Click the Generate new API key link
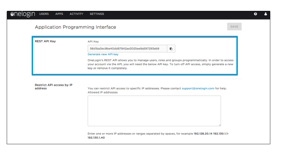The height and width of the screenshot is (153, 282). 103,54
